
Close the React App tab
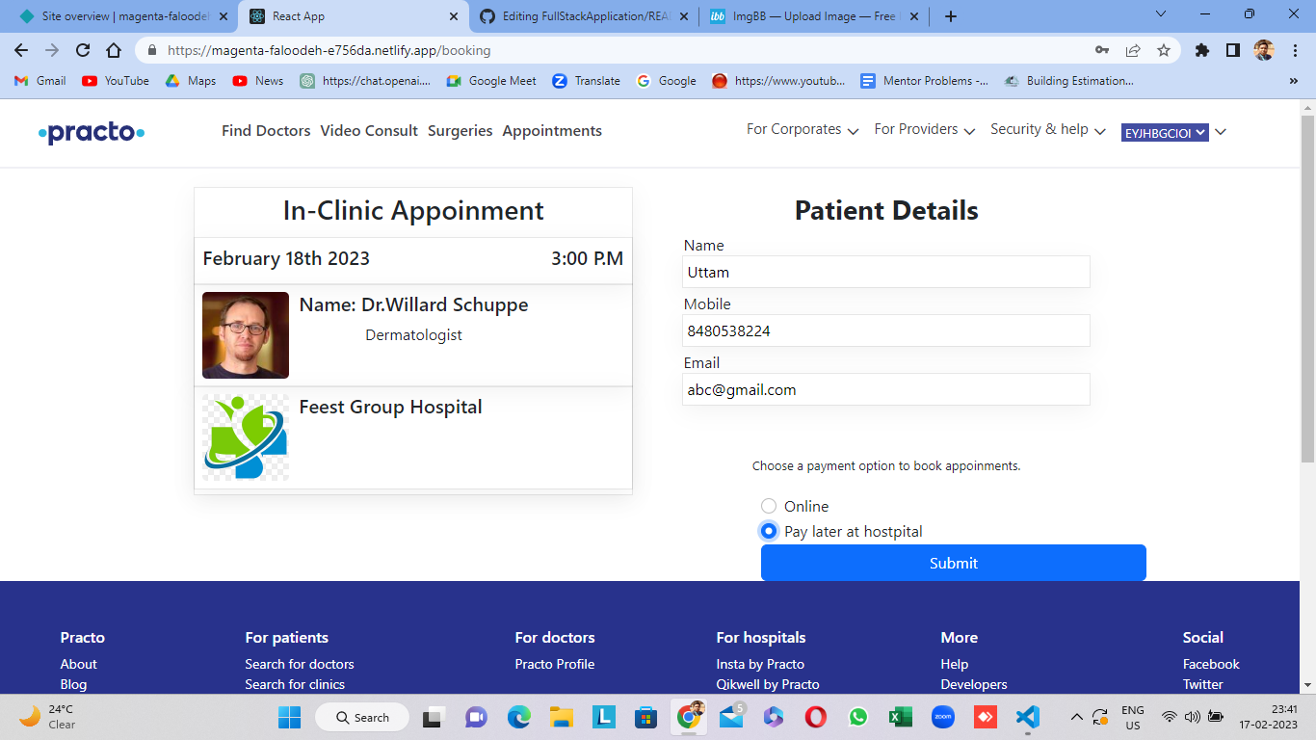tap(453, 16)
